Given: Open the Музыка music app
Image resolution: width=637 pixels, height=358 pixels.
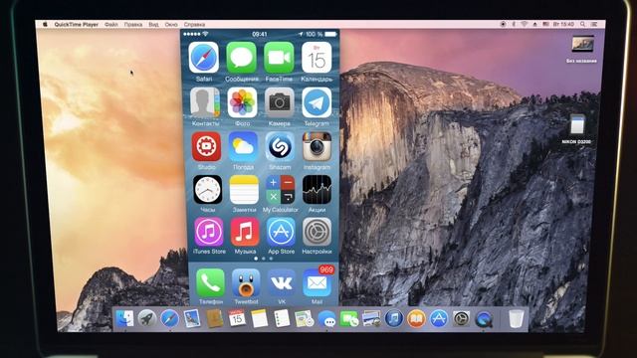Looking at the screenshot, I should click(245, 232).
